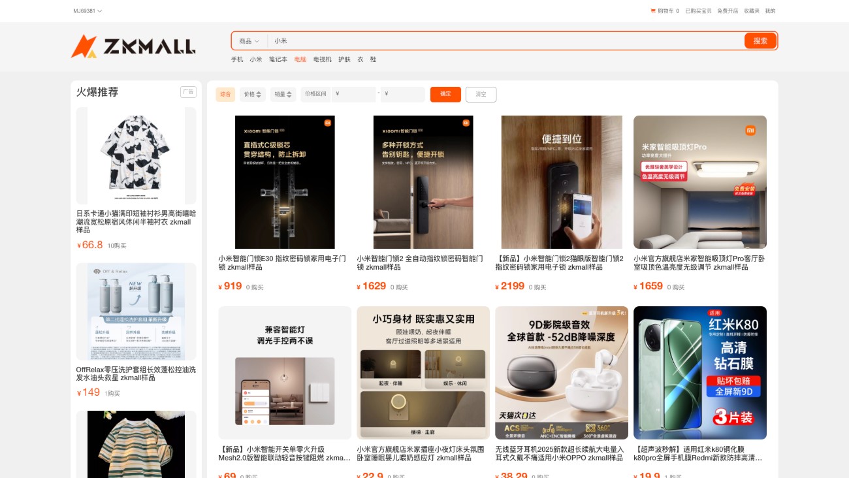This screenshot has width=849, height=478.
Task: Click price ¥66.8 of cat shirt
Action: coord(90,245)
